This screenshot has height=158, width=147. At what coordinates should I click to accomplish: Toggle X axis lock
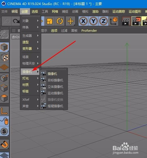coord(83,21)
